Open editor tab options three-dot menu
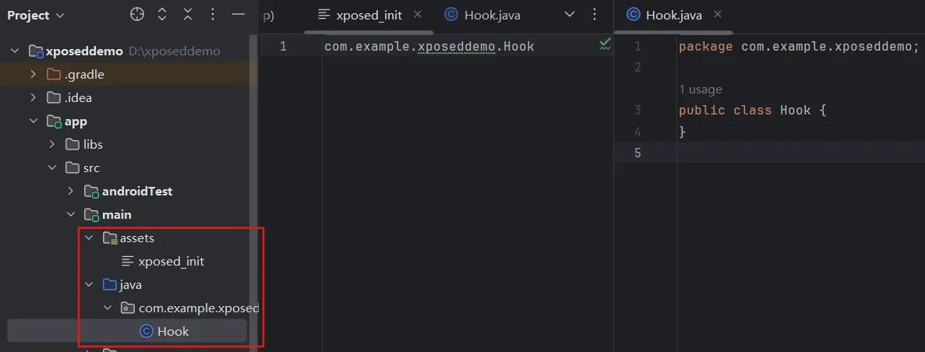The image size is (925, 352). point(595,15)
